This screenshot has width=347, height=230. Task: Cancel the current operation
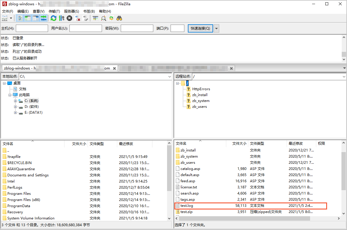[x=69, y=18]
